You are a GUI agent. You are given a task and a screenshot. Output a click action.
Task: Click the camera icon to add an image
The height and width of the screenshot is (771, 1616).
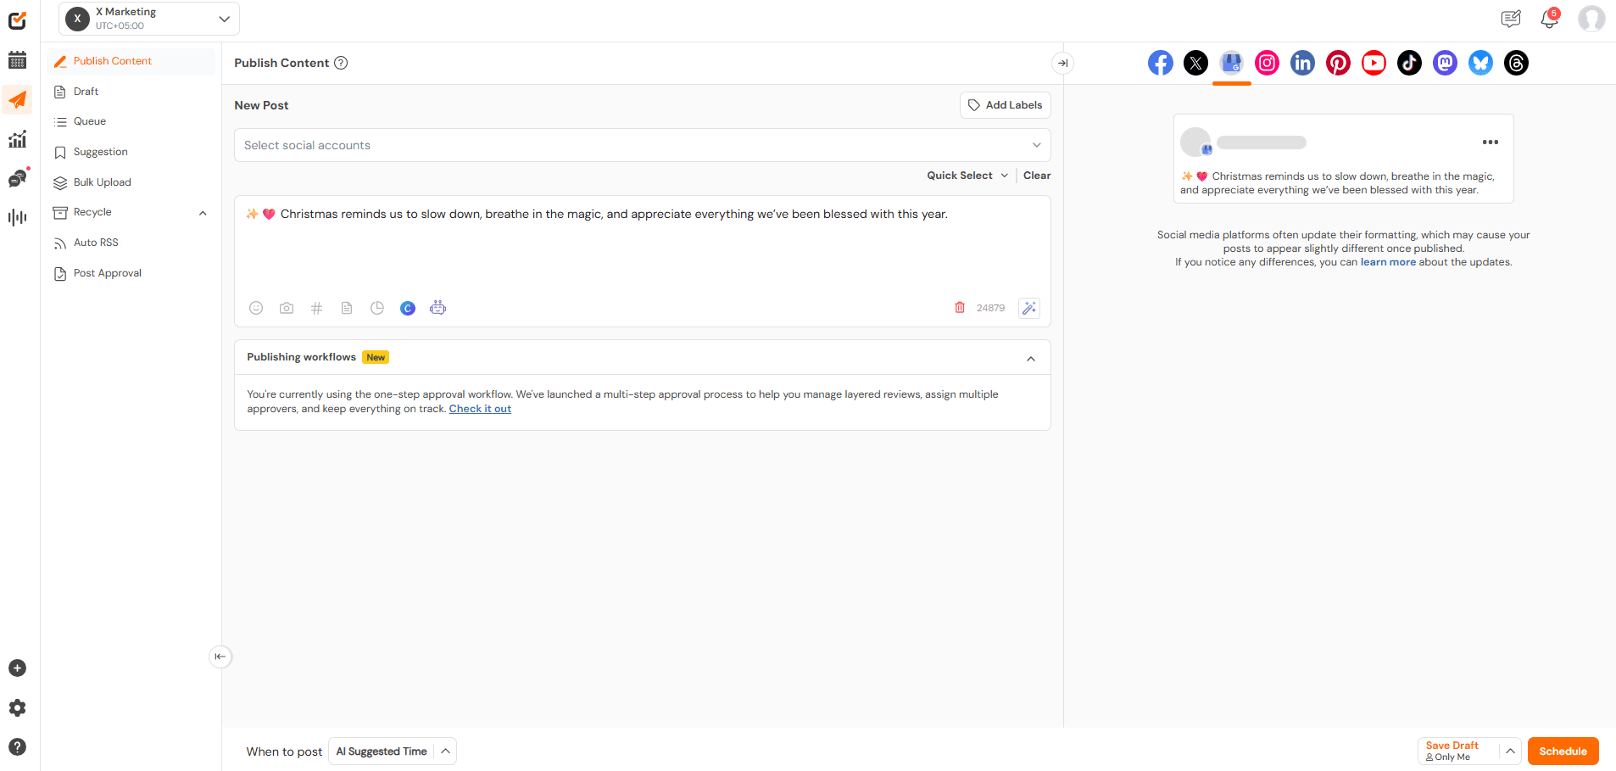tap(286, 308)
